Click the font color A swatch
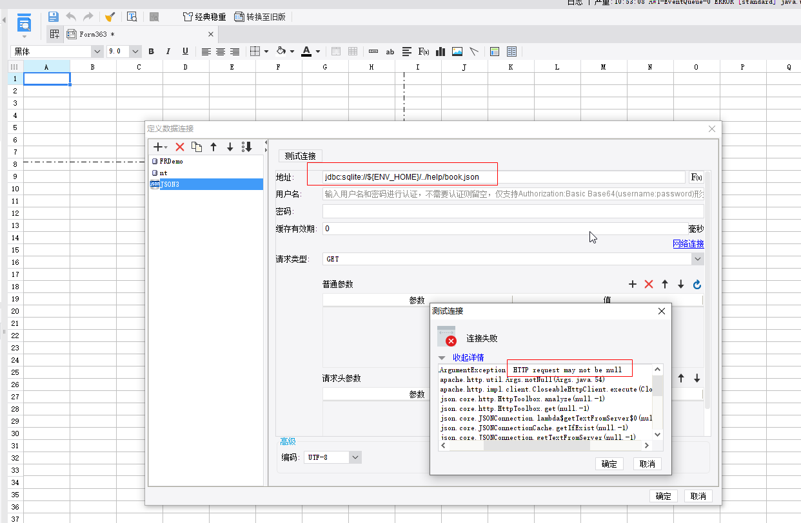Image resolution: width=801 pixels, height=523 pixels. pos(306,52)
